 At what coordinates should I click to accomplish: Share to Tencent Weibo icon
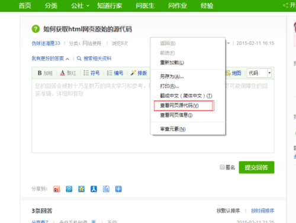click(69, 189)
